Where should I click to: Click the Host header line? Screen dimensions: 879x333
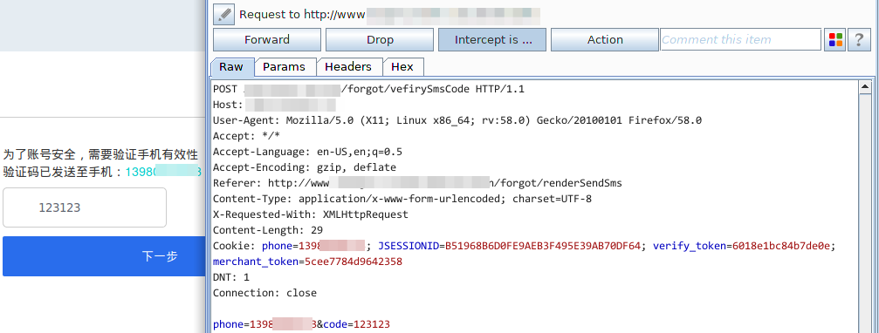pos(275,105)
